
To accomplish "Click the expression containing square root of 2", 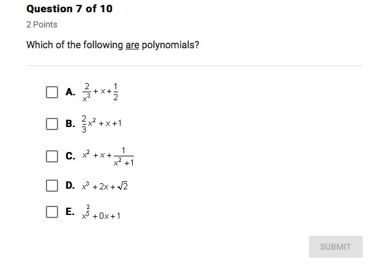I will (x=105, y=186).
